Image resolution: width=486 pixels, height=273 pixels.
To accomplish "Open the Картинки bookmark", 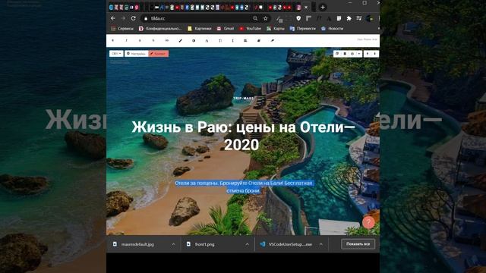I will [x=199, y=29].
